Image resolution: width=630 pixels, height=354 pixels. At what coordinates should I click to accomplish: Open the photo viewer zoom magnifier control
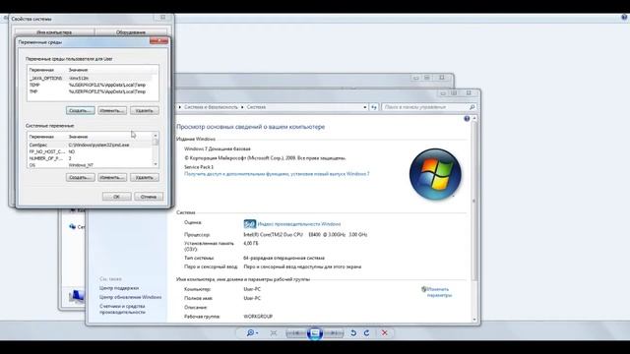(x=252, y=332)
